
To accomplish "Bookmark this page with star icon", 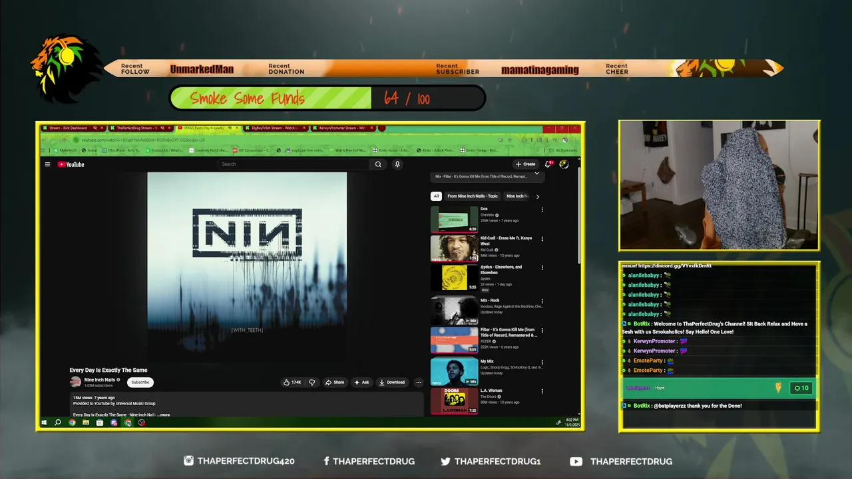I will 511,140.
